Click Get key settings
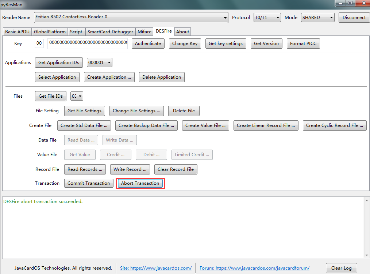The height and width of the screenshot is (274, 370). tap(226, 44)
